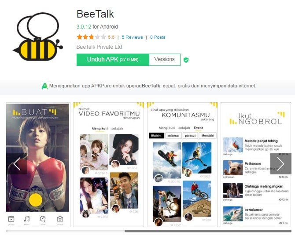Viewport: 295px width, 235px height.
Task: Open the 5 Reviews link
Action: (132, 37)
